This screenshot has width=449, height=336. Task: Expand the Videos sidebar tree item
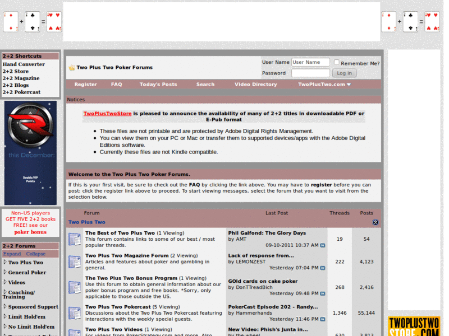5,282
